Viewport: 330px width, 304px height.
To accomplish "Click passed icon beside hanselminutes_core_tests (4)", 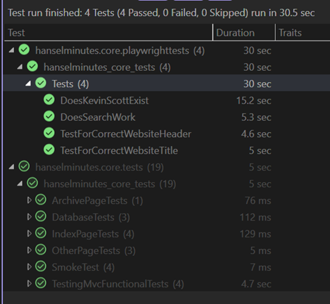I will click(x=33, y=66).
